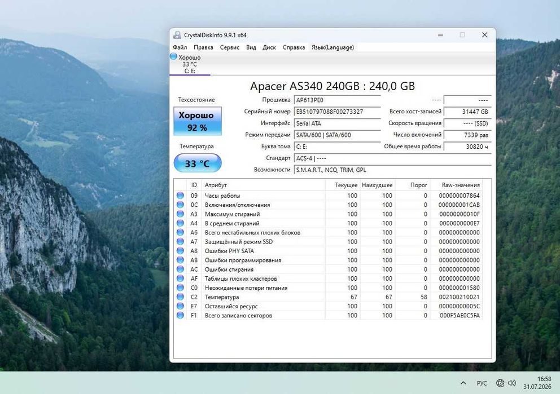Image resolution: width=560 pixels, height=394 pixels.
Task: Click the status orb of row C0
Action: coord(180,287)
